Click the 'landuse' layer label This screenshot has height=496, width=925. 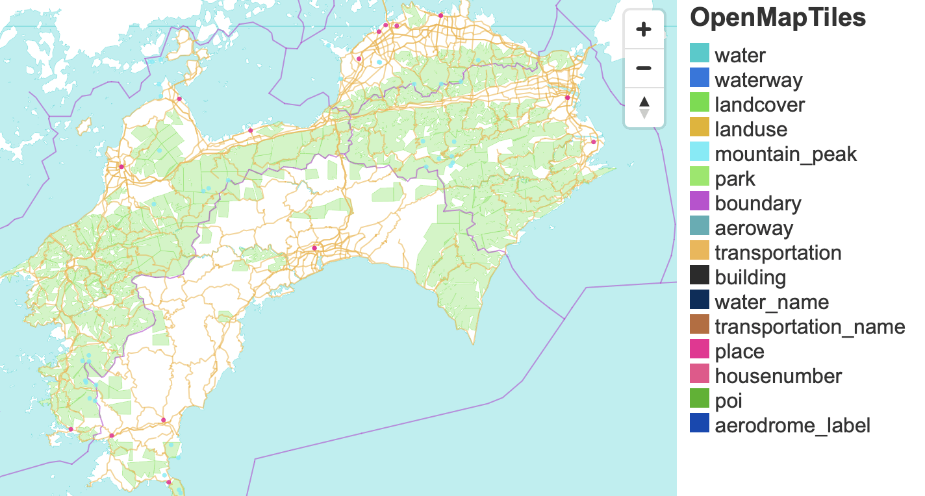coord(751,129)
